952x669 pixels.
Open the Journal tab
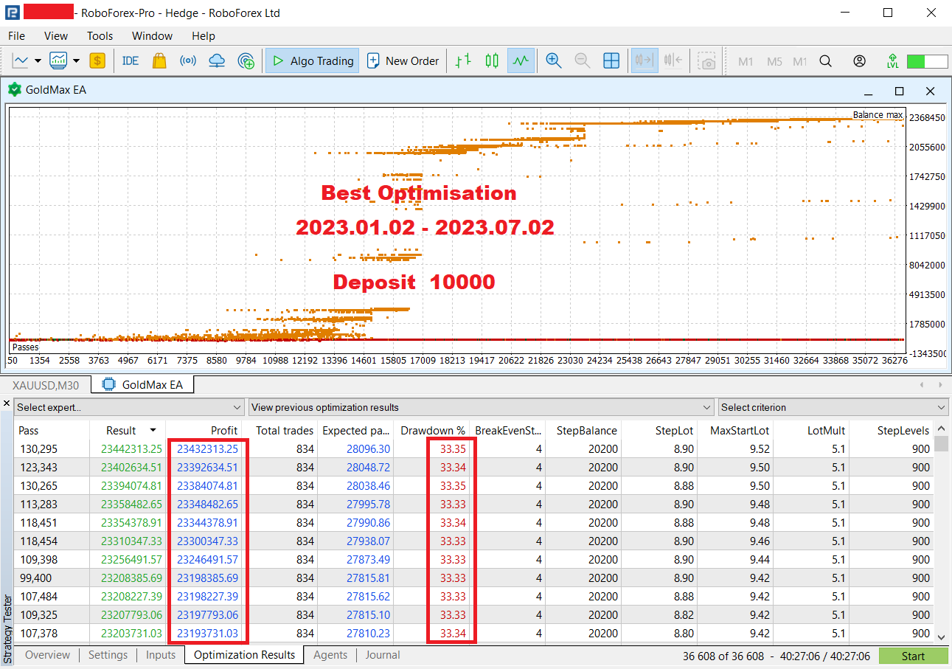[x=383, y=655]
